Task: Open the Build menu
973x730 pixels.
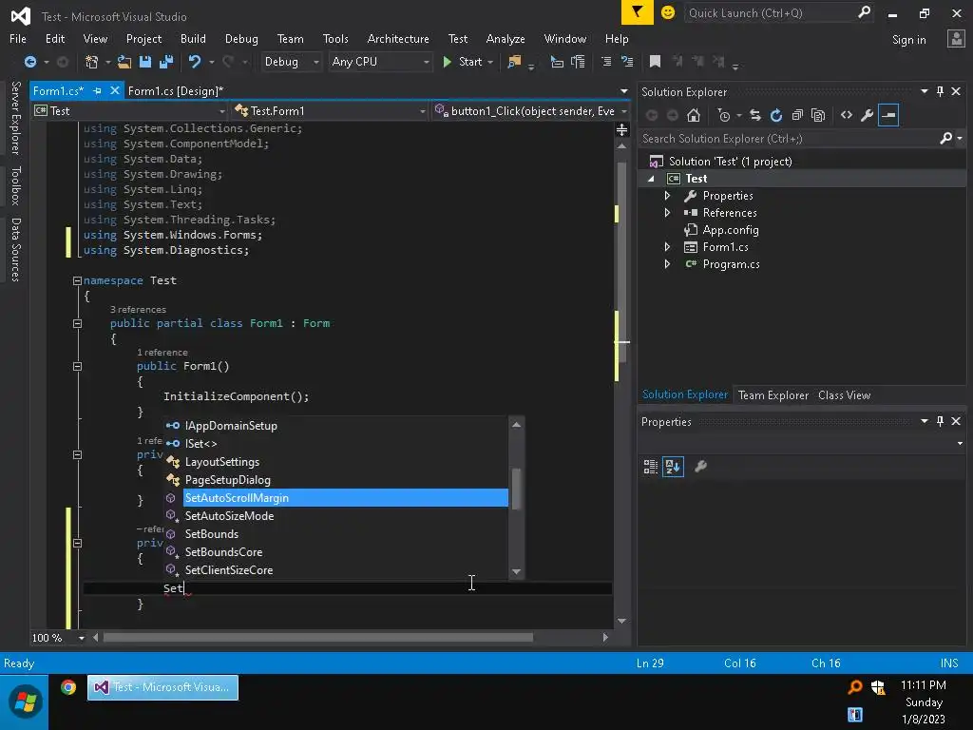Action: [193, 38]
